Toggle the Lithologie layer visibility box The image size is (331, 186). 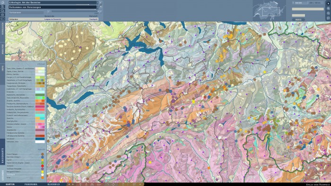101,3
